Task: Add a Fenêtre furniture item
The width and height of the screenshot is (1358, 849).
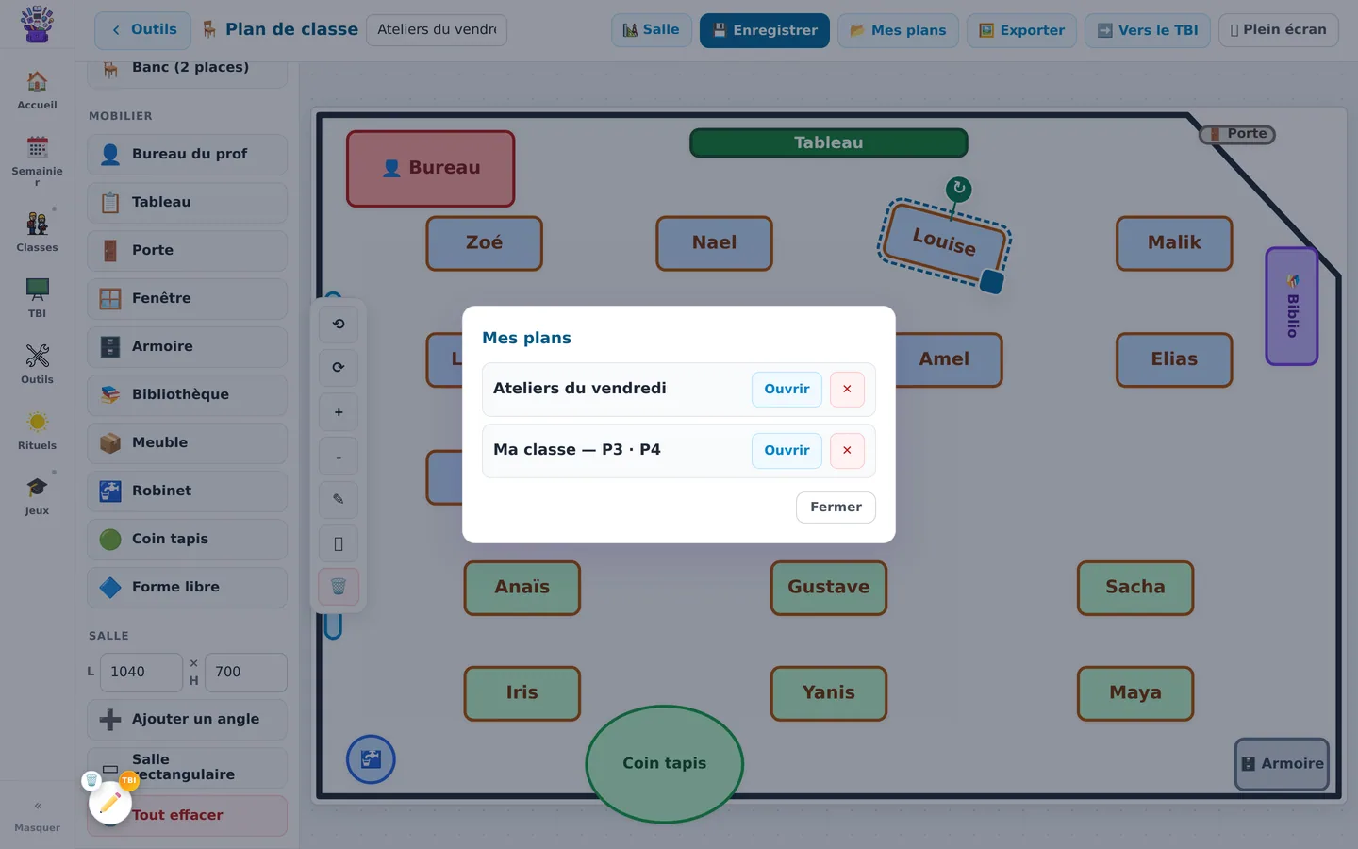Action: click(x=187, y=298)
